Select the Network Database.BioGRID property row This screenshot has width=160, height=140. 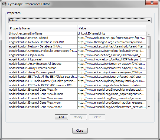(77, 42)
